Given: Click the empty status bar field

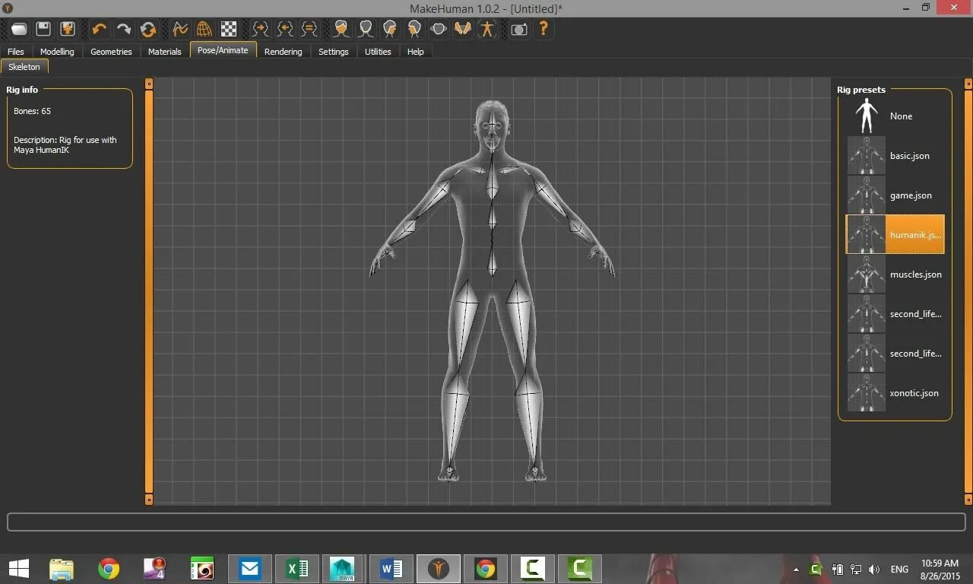Looking at the screenshot, I should 486,522.
